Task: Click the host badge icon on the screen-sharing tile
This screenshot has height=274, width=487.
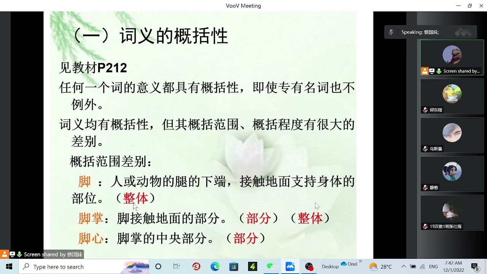Action: coord(425,71)
